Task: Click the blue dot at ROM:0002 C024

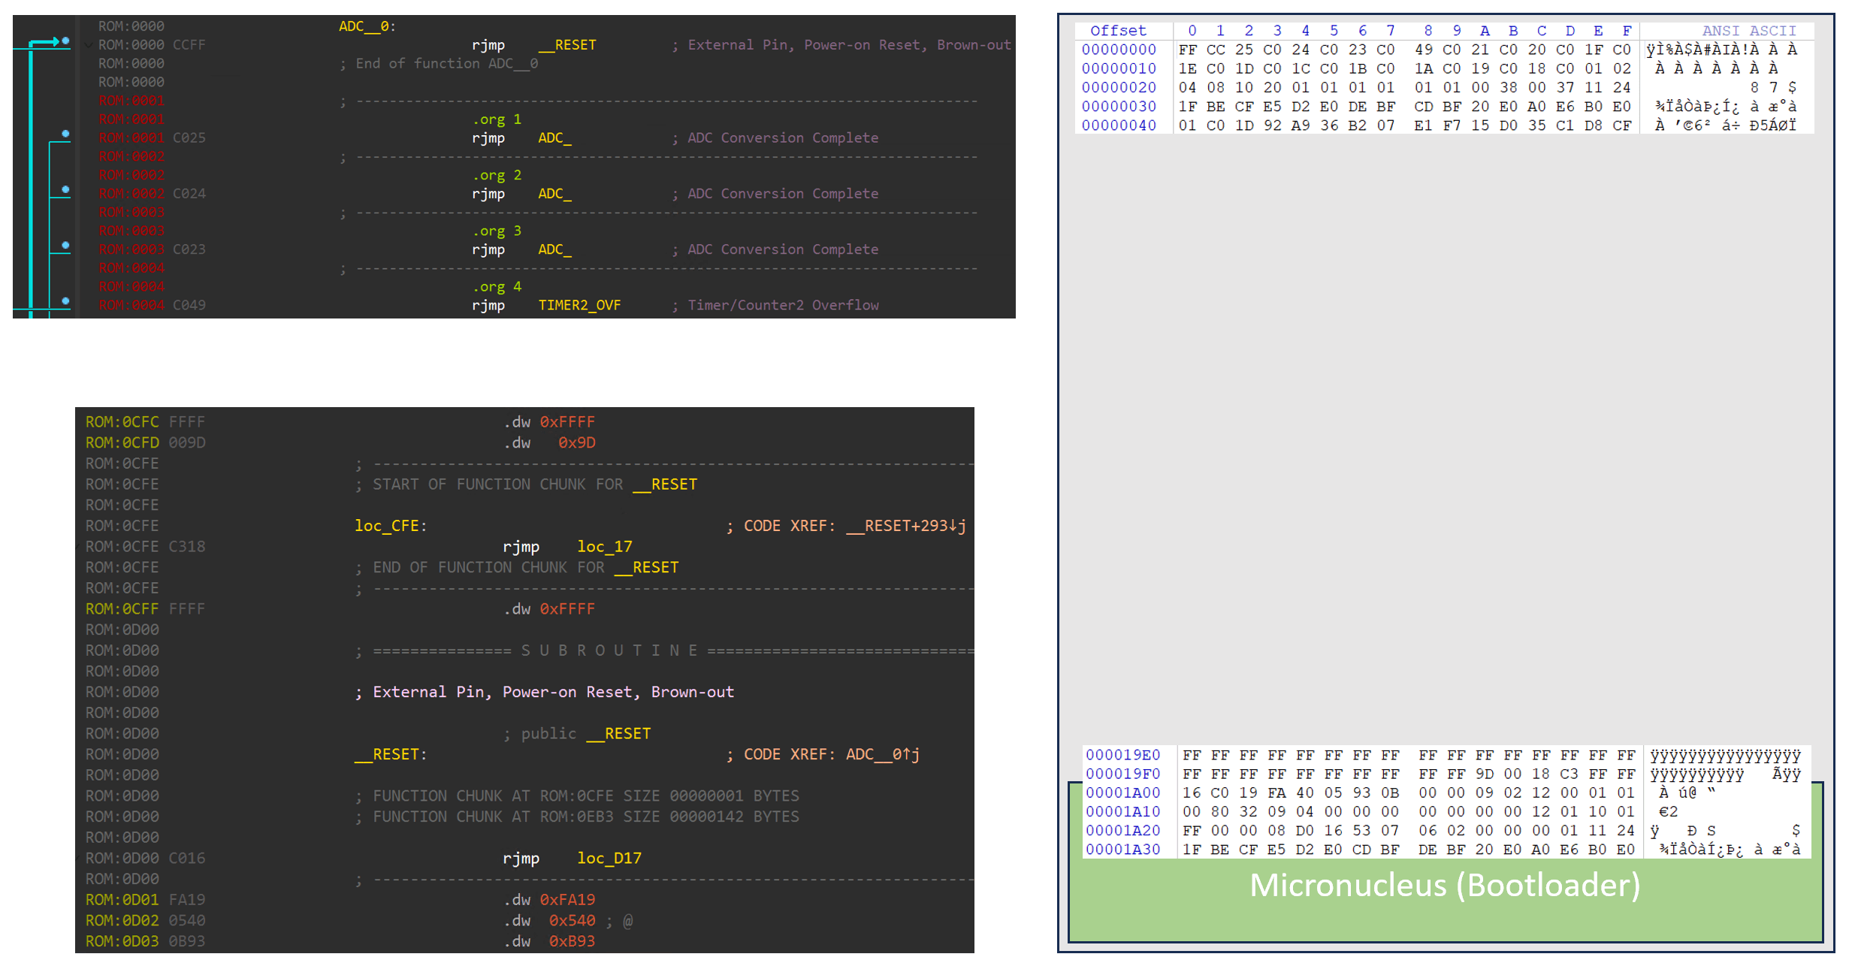Action: pos(65,189)
